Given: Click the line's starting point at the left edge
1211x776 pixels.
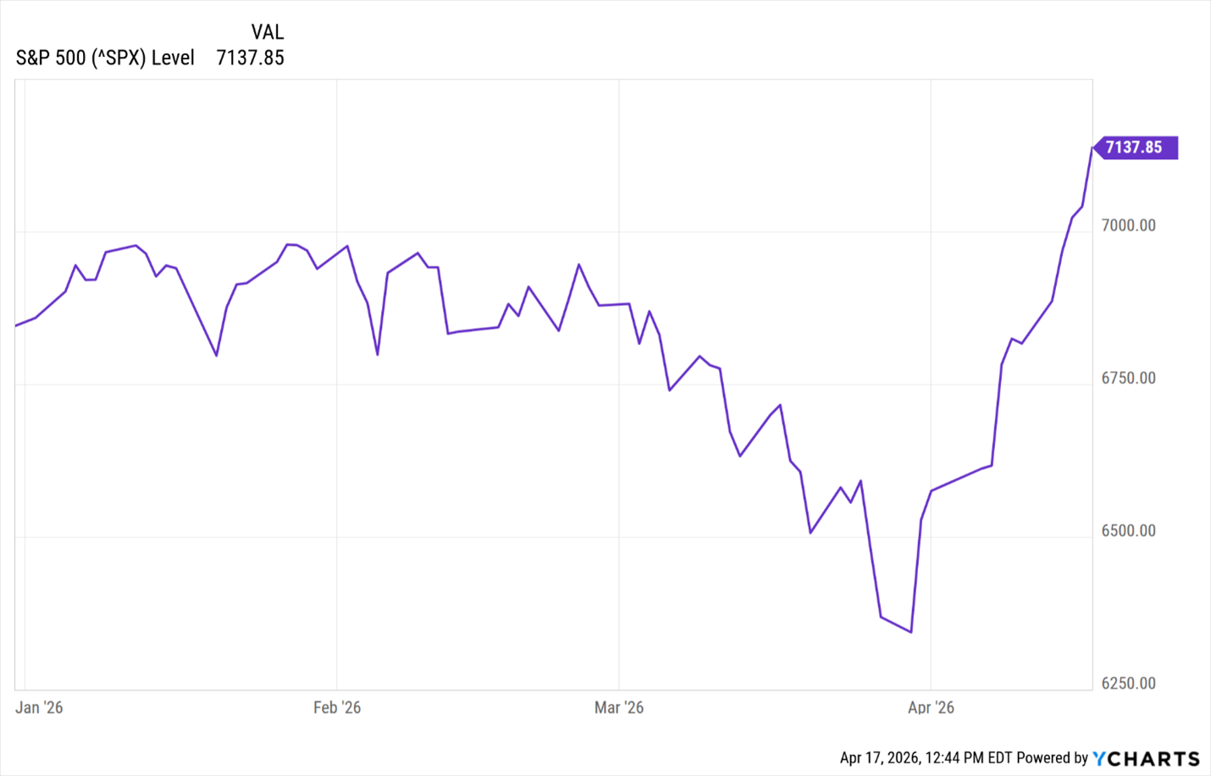Looking at the screenshot, I should tap(16, 325).
